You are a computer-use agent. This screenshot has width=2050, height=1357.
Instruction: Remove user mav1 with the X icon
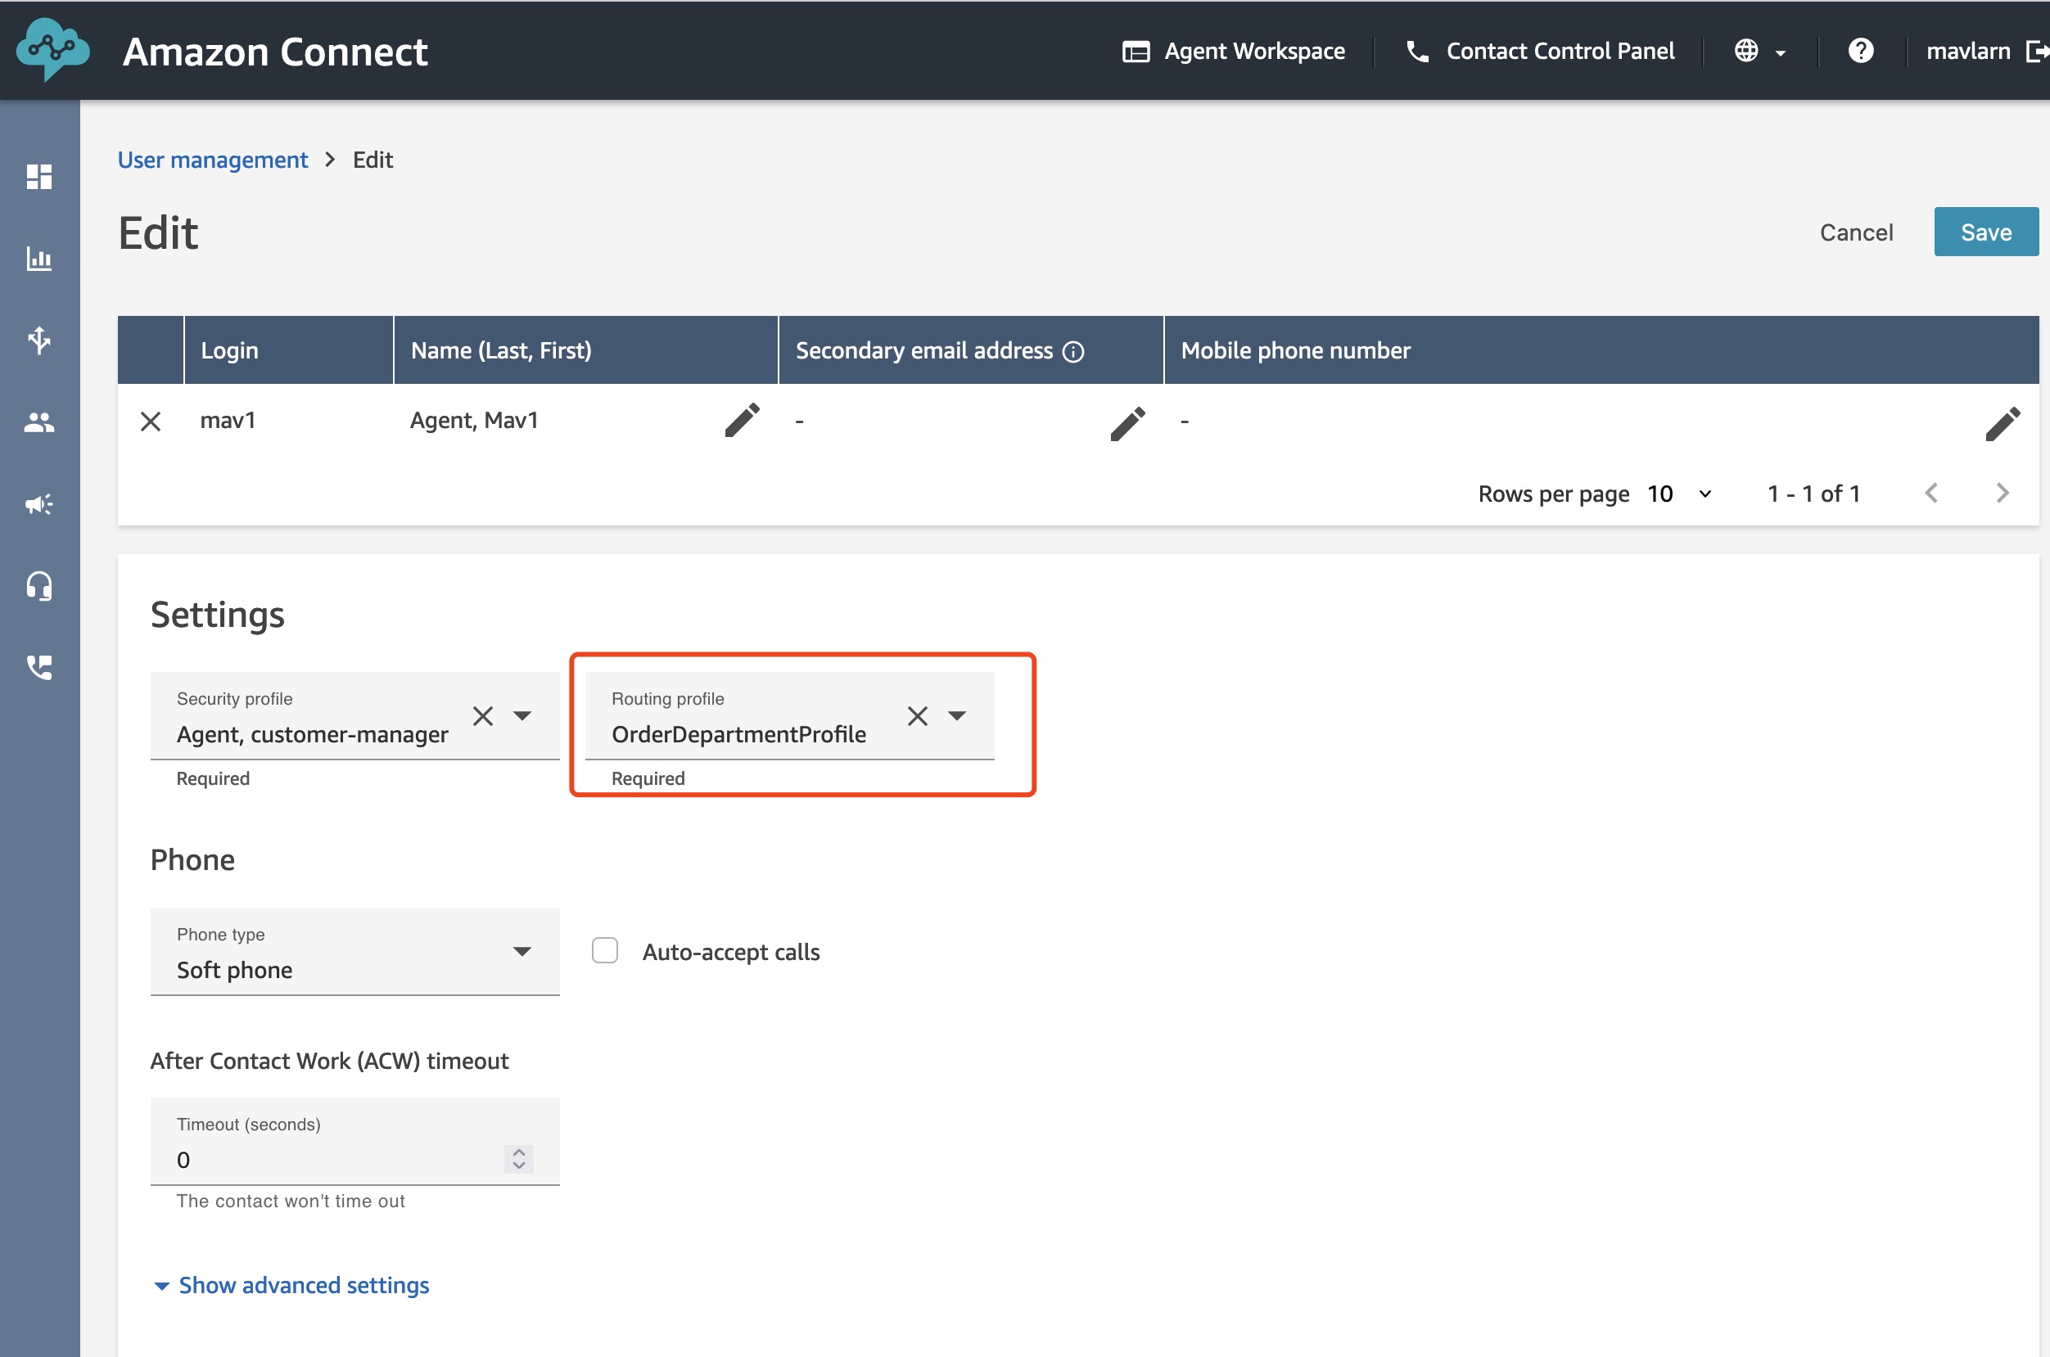[x=151, y=422]
